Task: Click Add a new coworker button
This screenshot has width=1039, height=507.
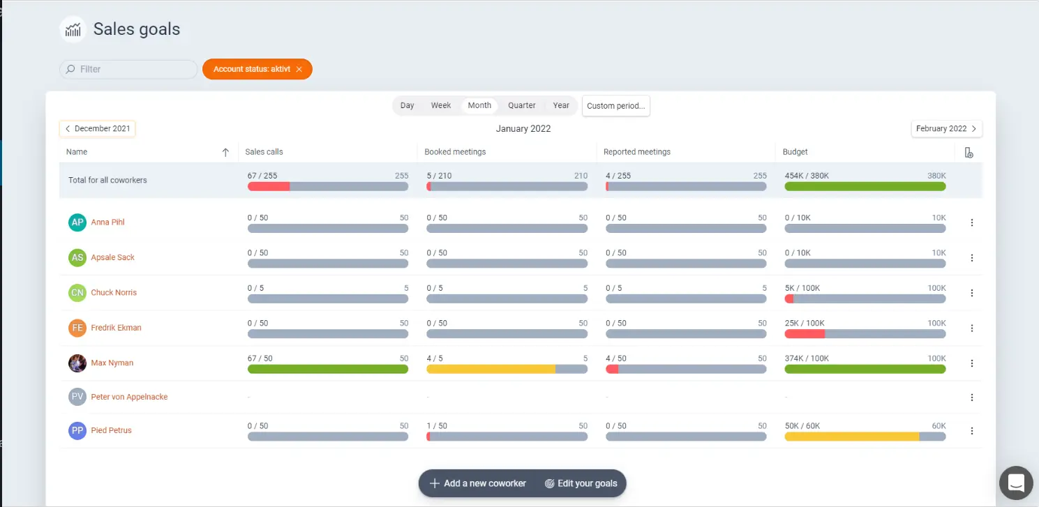Action: pyautogui.click(x=478, y=483)
